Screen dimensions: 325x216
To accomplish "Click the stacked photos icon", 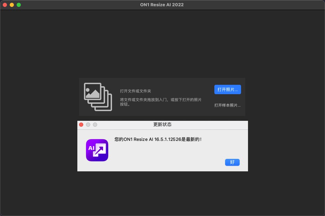I will pyautogui.click(x=98, y=97).
